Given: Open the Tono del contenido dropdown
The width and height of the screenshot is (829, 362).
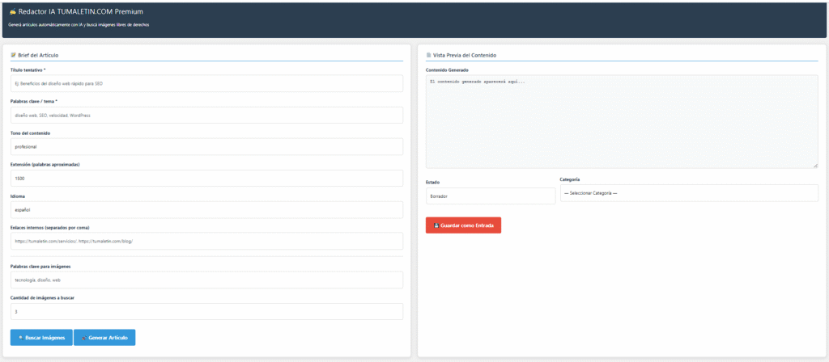Looking at the screenshot, I should click(x=206, y=147).
